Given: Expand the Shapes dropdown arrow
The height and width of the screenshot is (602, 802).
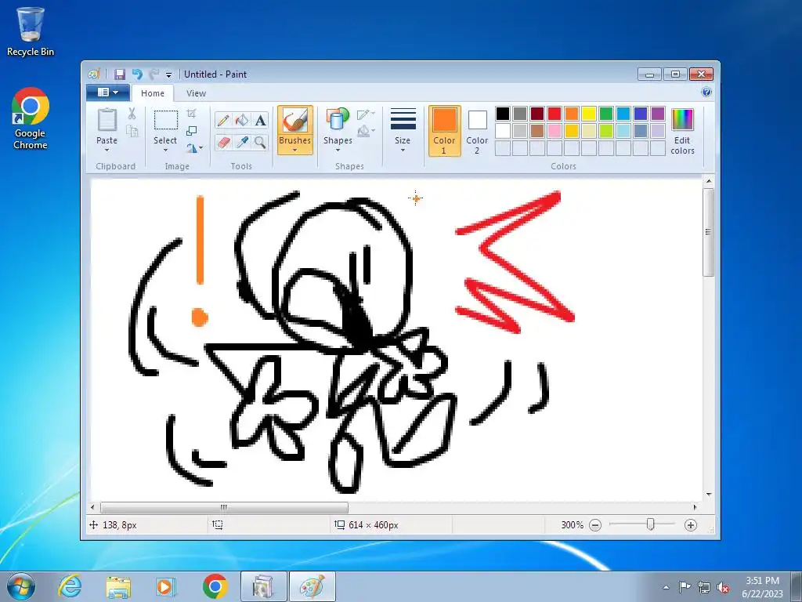Looking at the screenshot, I should [x=338, y=150].
